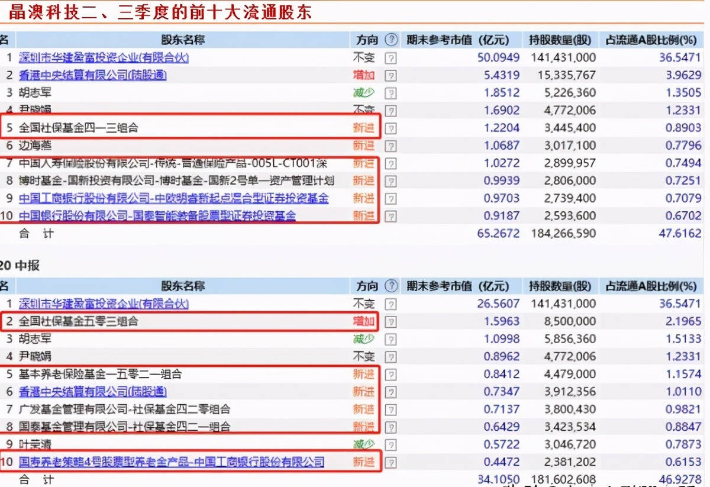Click the 减少 direction in 叶荣清 row
The width and height of the screenshot is (710, 487).
click(x=364, y=444)
